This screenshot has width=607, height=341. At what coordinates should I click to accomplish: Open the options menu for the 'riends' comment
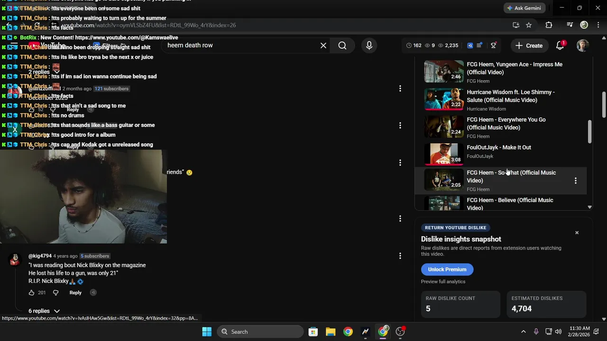click(400, 162)
